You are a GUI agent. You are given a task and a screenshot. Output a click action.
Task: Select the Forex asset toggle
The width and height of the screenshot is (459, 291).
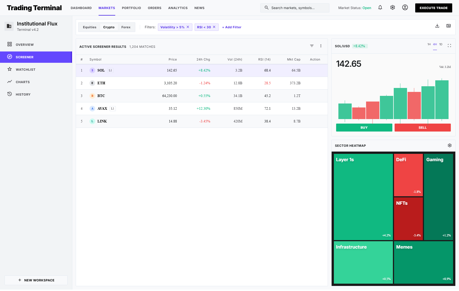click(x=126, y=27)
